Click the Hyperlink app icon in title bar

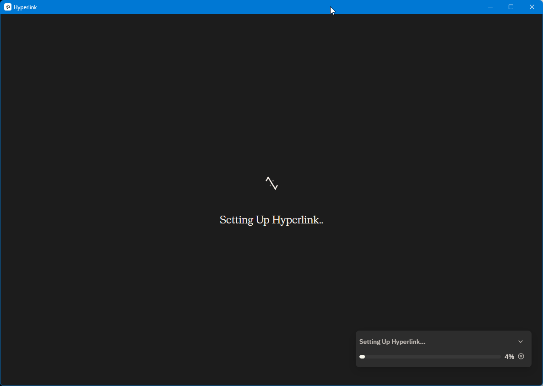click(8, 7)
